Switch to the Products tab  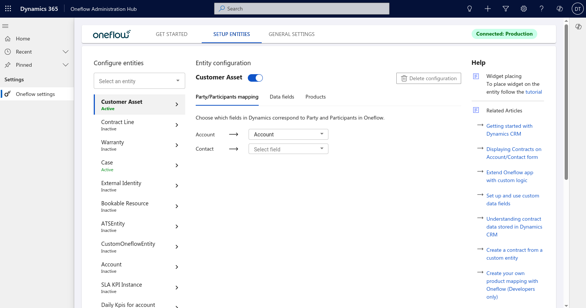tap(316, 97)
